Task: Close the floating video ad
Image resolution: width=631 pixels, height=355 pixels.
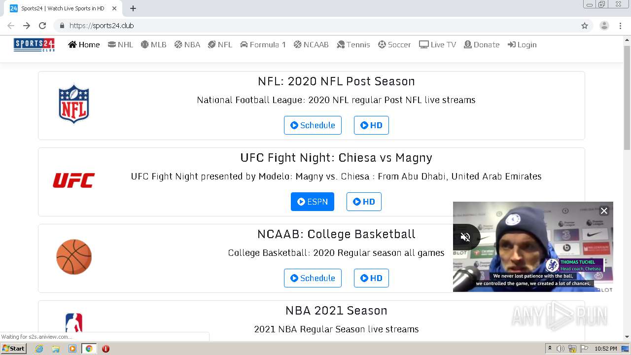Action: [604, 211]
